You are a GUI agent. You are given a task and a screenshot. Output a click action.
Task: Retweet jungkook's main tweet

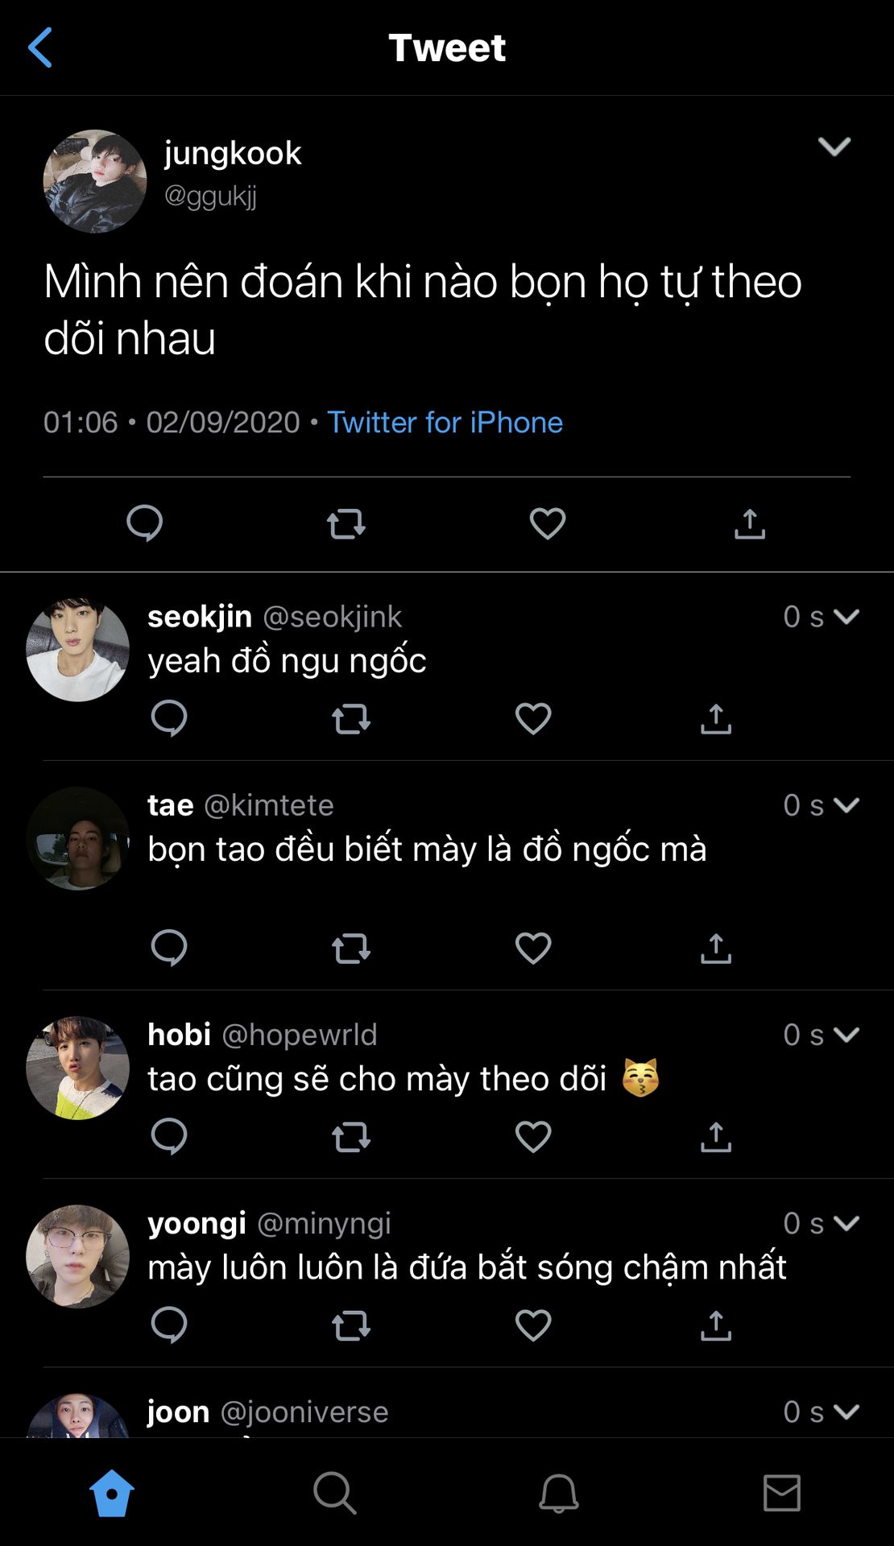pyautogui.click(x=346, y=523)
